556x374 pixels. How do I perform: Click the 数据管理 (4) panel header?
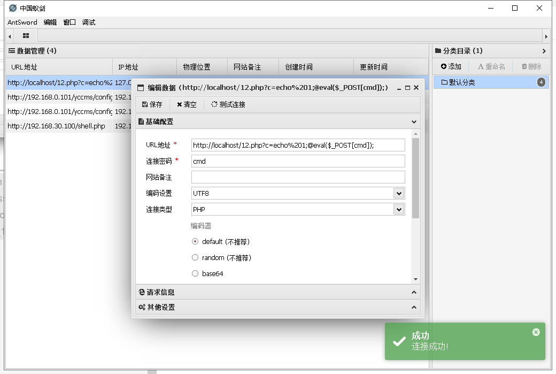click(217, 51)
